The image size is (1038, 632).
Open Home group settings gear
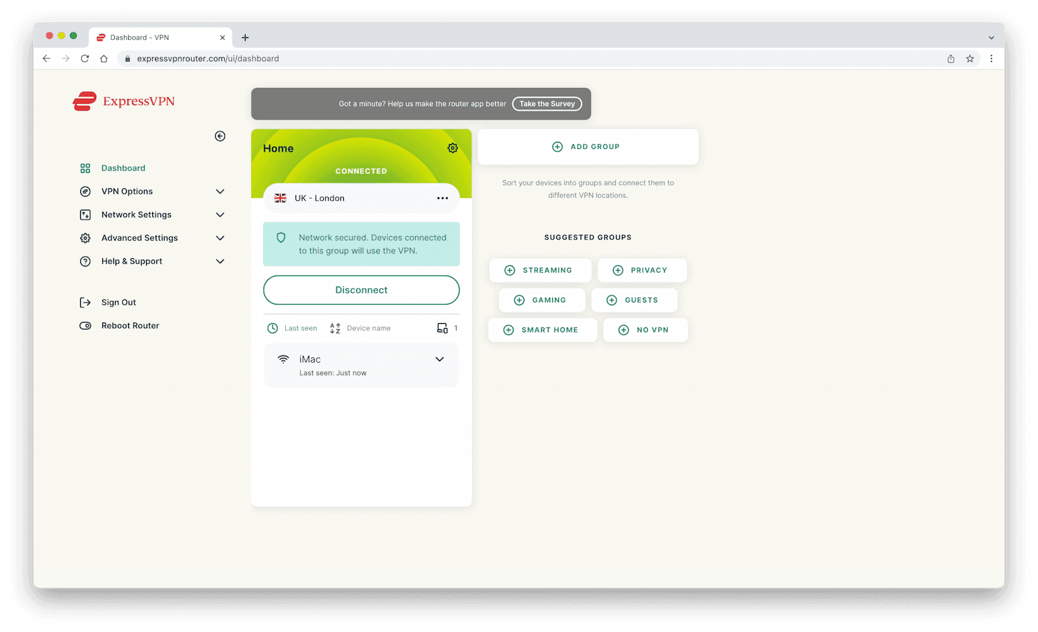(x=453, y=148)
